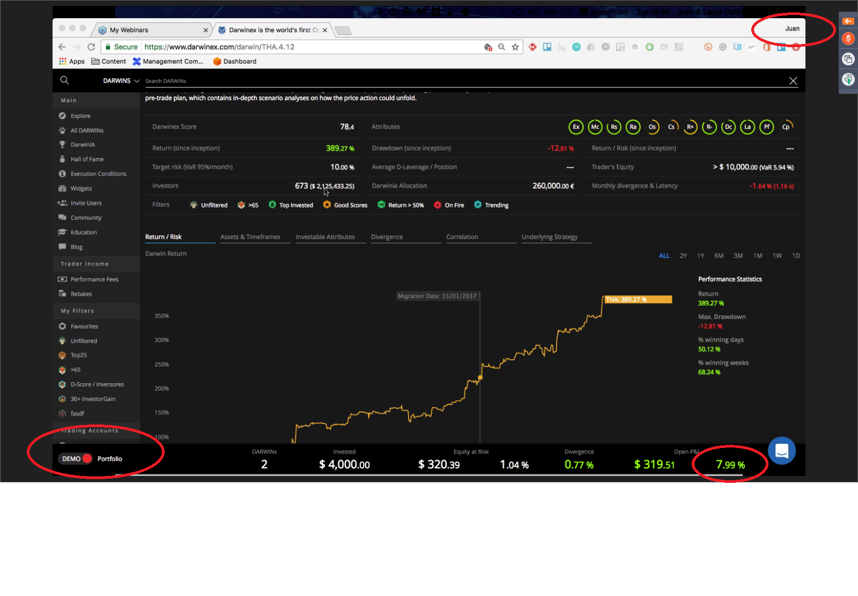
Task: Open Community section
Action: coord(86,218)
